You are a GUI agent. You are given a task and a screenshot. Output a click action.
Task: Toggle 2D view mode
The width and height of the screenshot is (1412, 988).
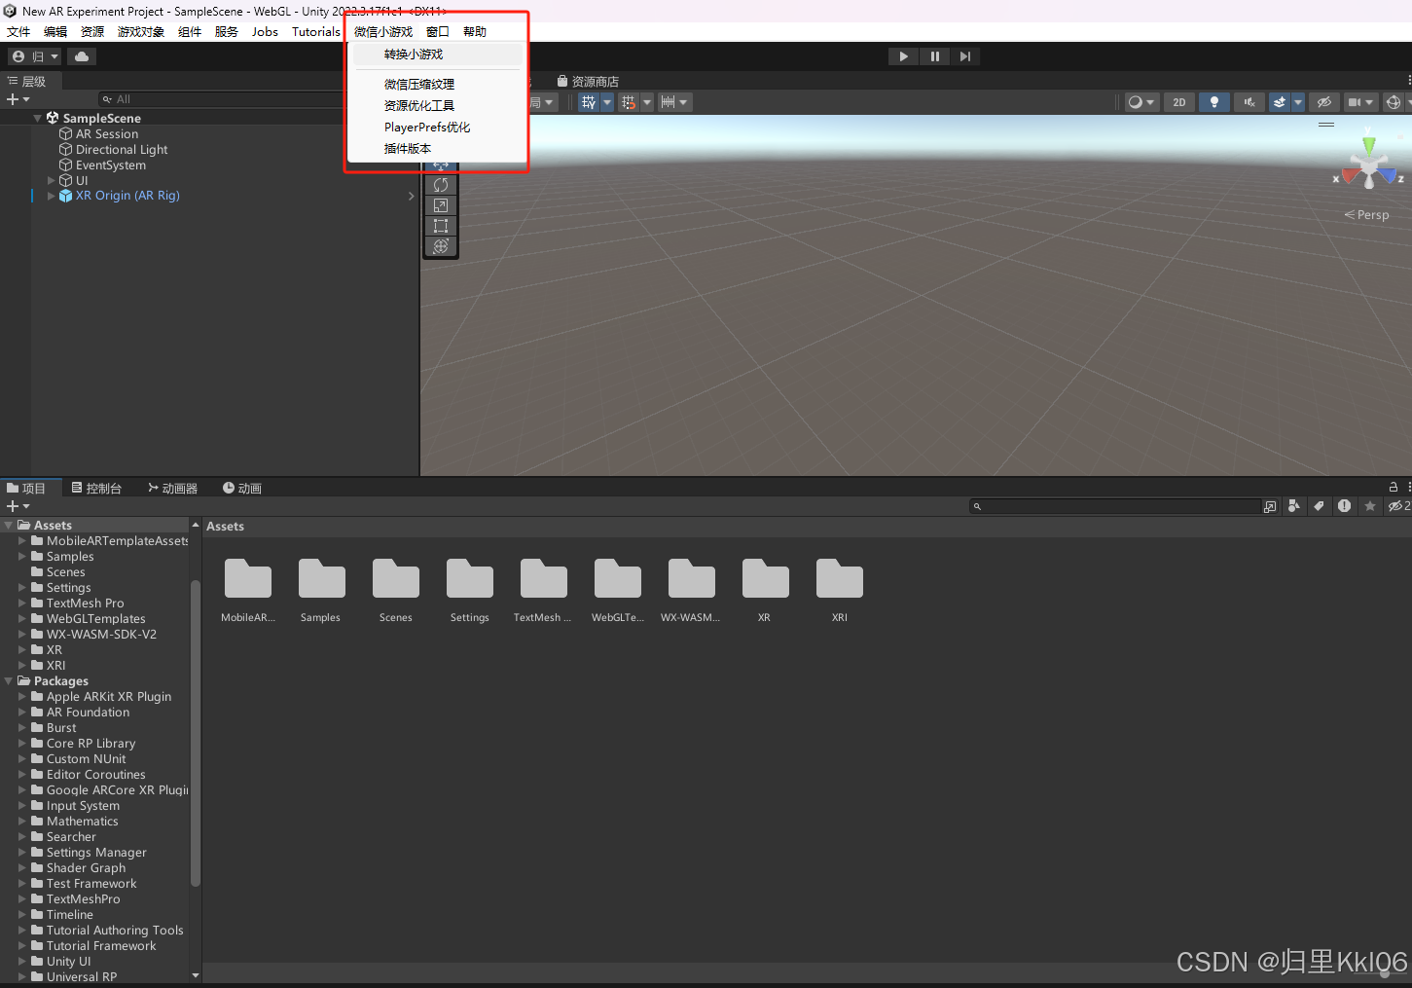pyautogui.click(x=1179, y=102)
